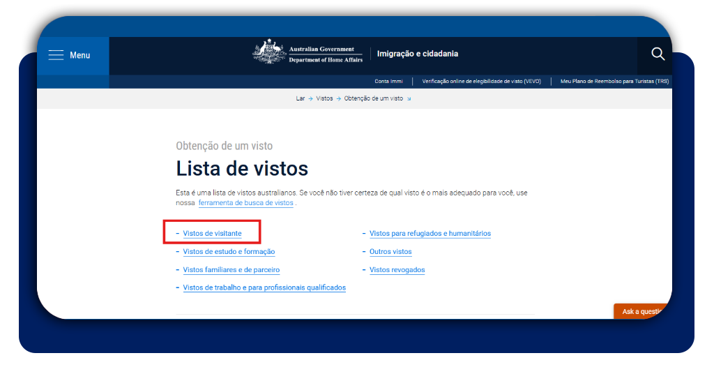Open the hamburger Menu icon
The height and width of the screenshot is (374, 714).
pyautogui.click(x=56, y=55)
